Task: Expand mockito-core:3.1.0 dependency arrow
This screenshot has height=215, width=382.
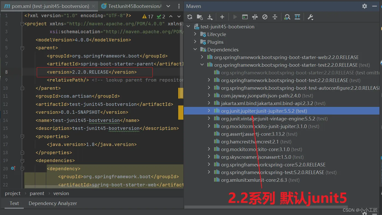Action: coord(209,149)
